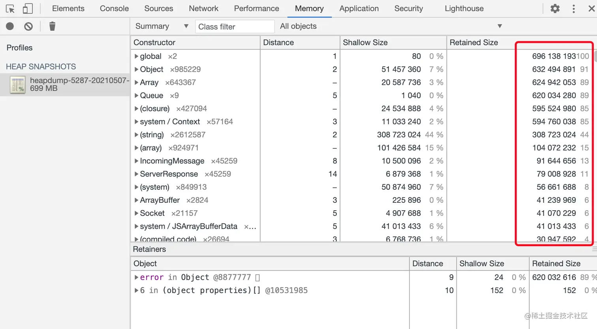Click the 620 032 616 retained size in Retainers
597x329 pixels.
tap(554, 277)
